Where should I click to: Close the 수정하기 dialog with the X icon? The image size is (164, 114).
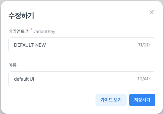pos(152,12)
